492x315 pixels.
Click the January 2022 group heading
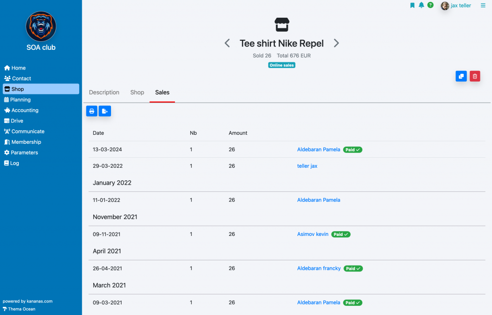pyautogui.click(x=112, y=183)
